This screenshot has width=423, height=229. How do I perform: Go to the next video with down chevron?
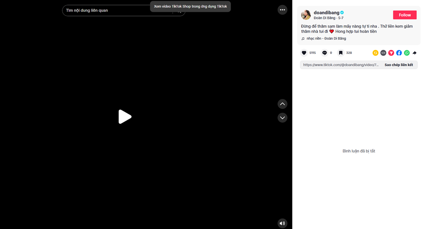click(283, 117)
